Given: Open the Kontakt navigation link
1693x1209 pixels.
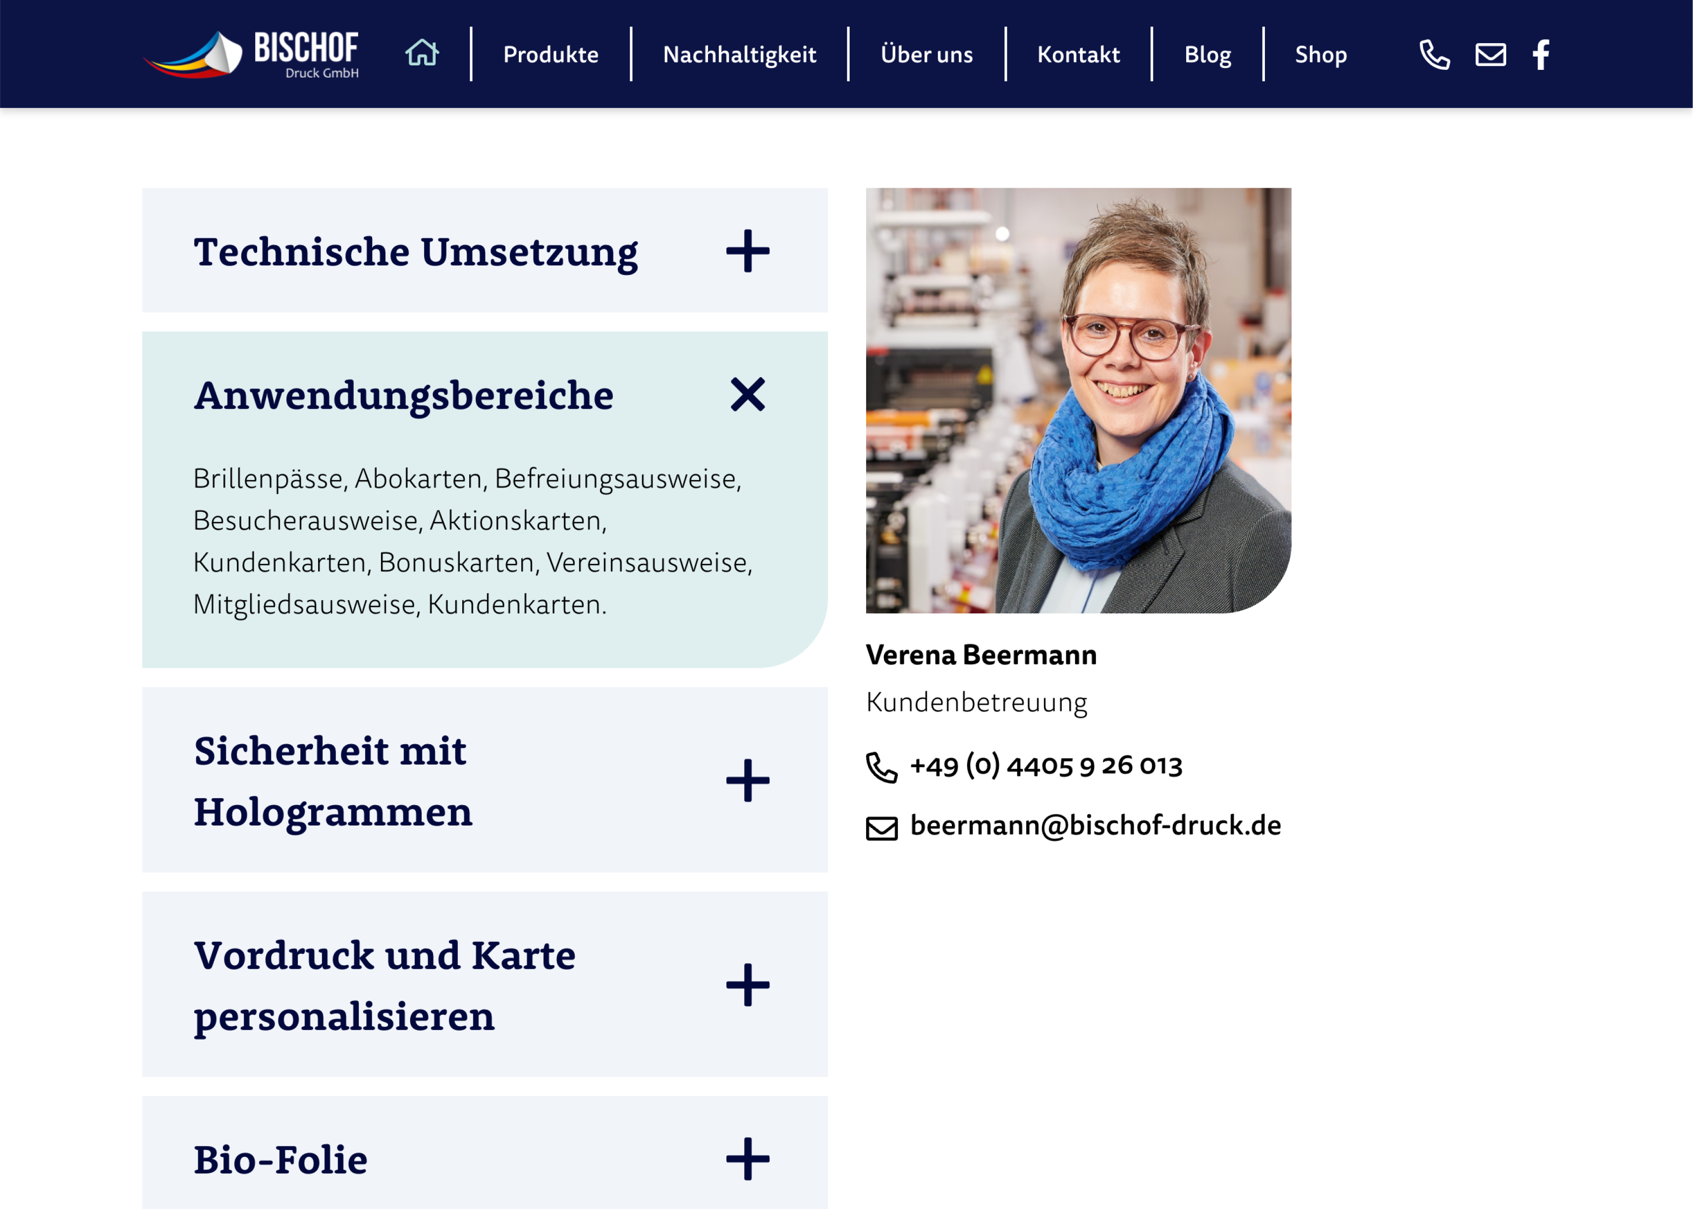Looking at the screenshot, I should click(1078, 55).
